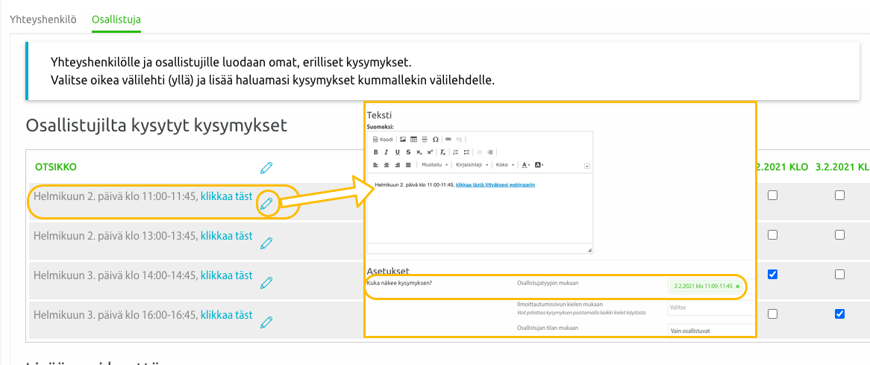Select the Osallistuja tab
870x365 pixels.
tap(116, 19)
